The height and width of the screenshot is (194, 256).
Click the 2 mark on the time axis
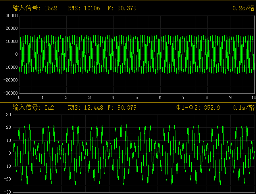[66, 97]
